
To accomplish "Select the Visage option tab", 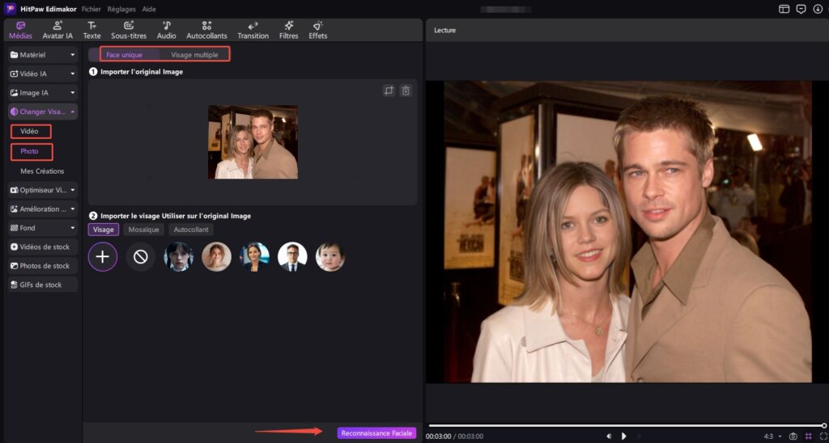I will [103, 230].
